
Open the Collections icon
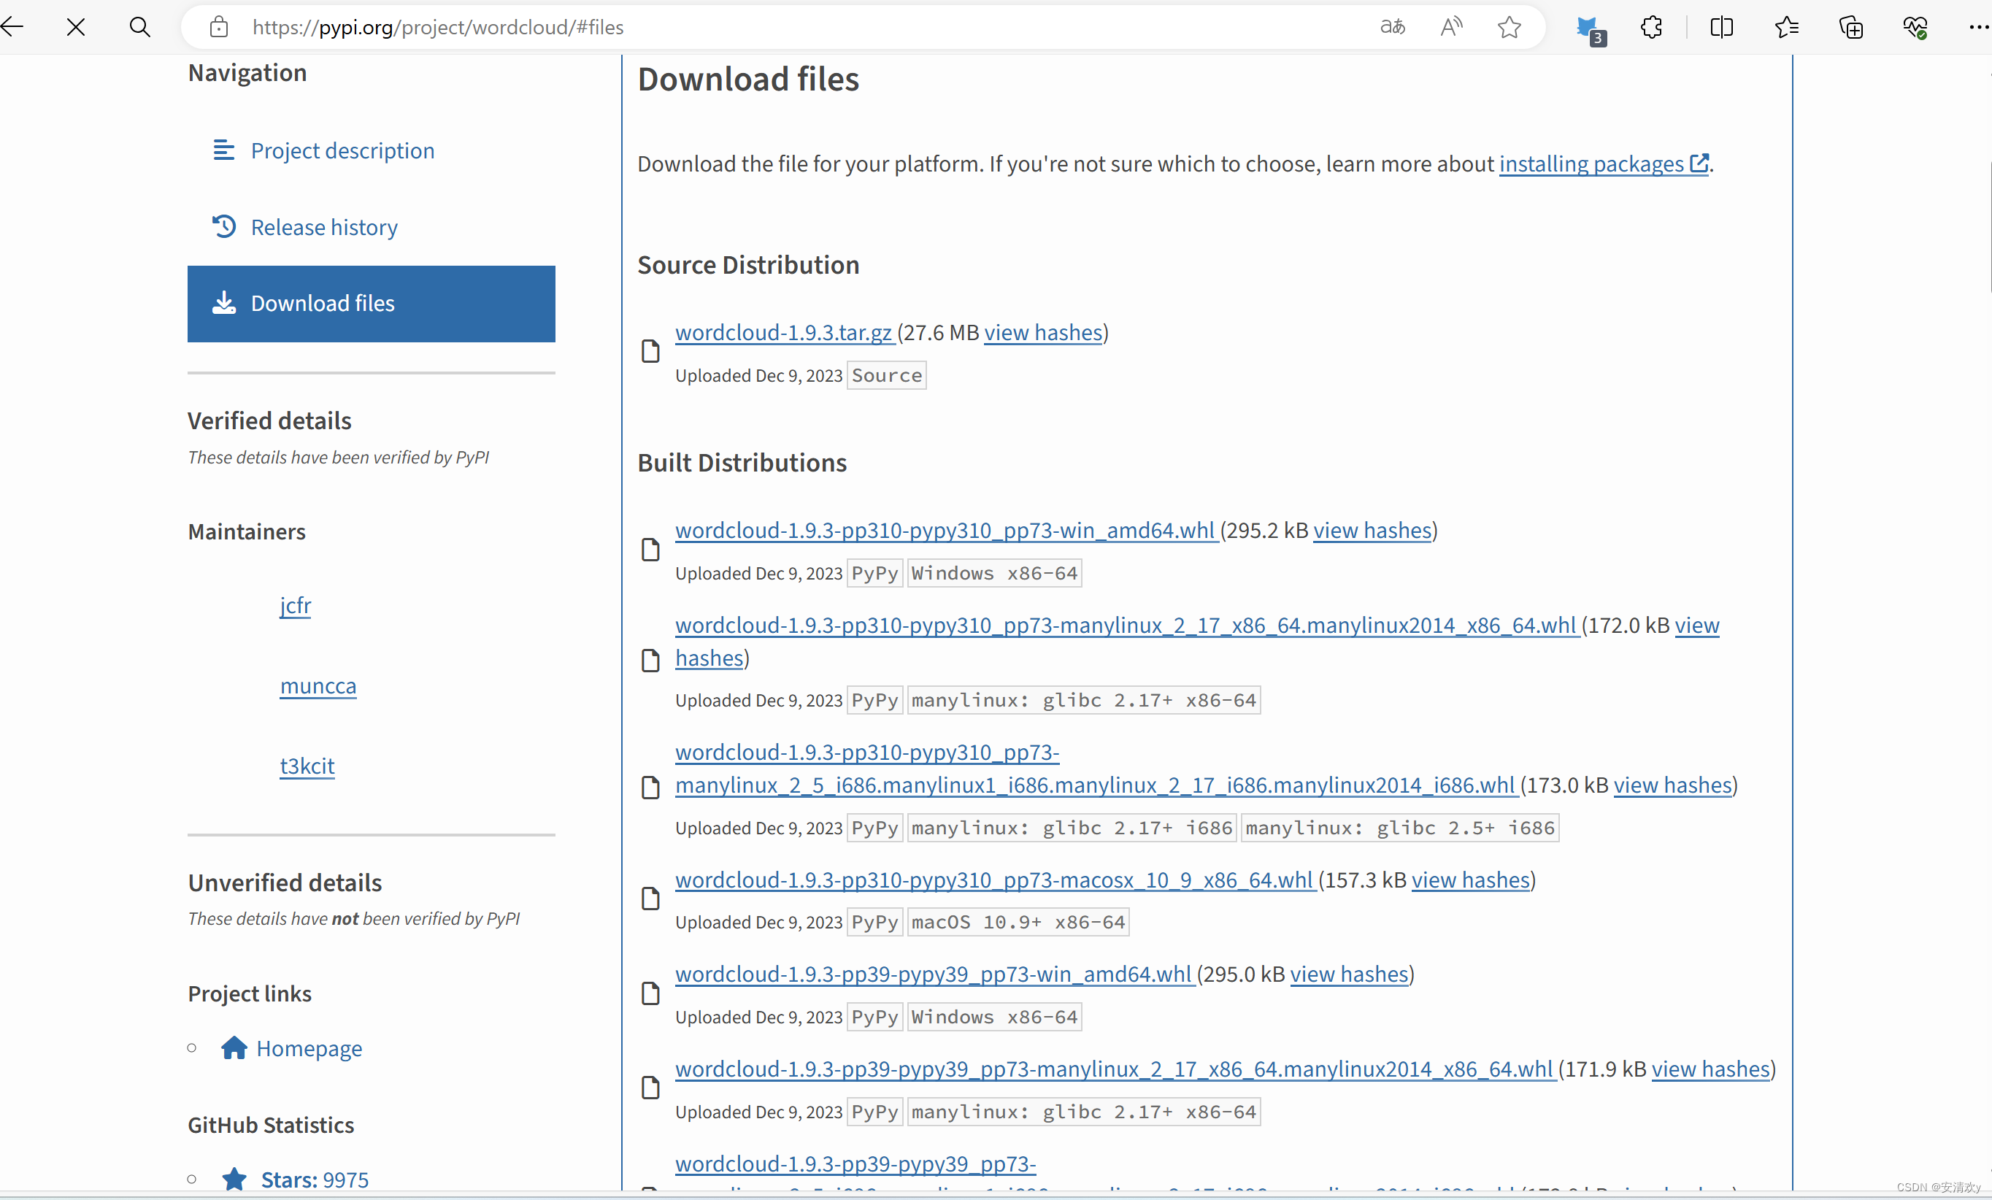click(x=1850, y=27)
